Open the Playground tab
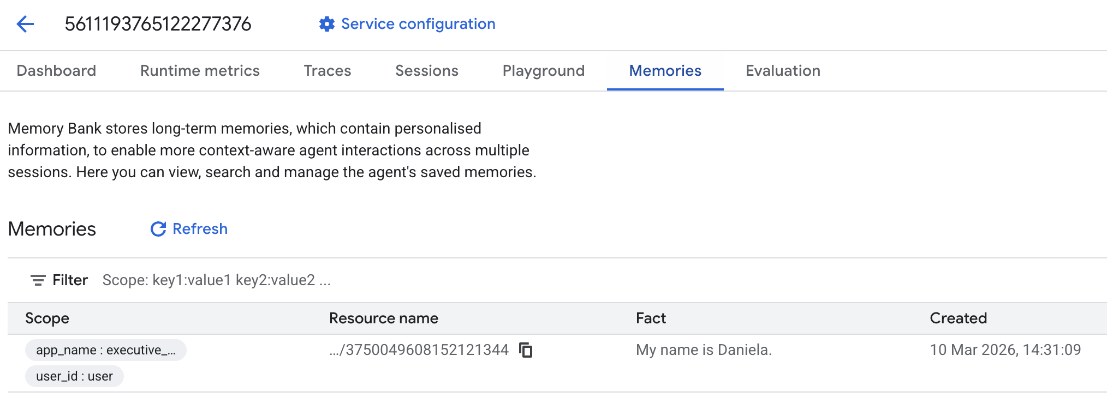The image size is (1107, 410). [543, 71]
